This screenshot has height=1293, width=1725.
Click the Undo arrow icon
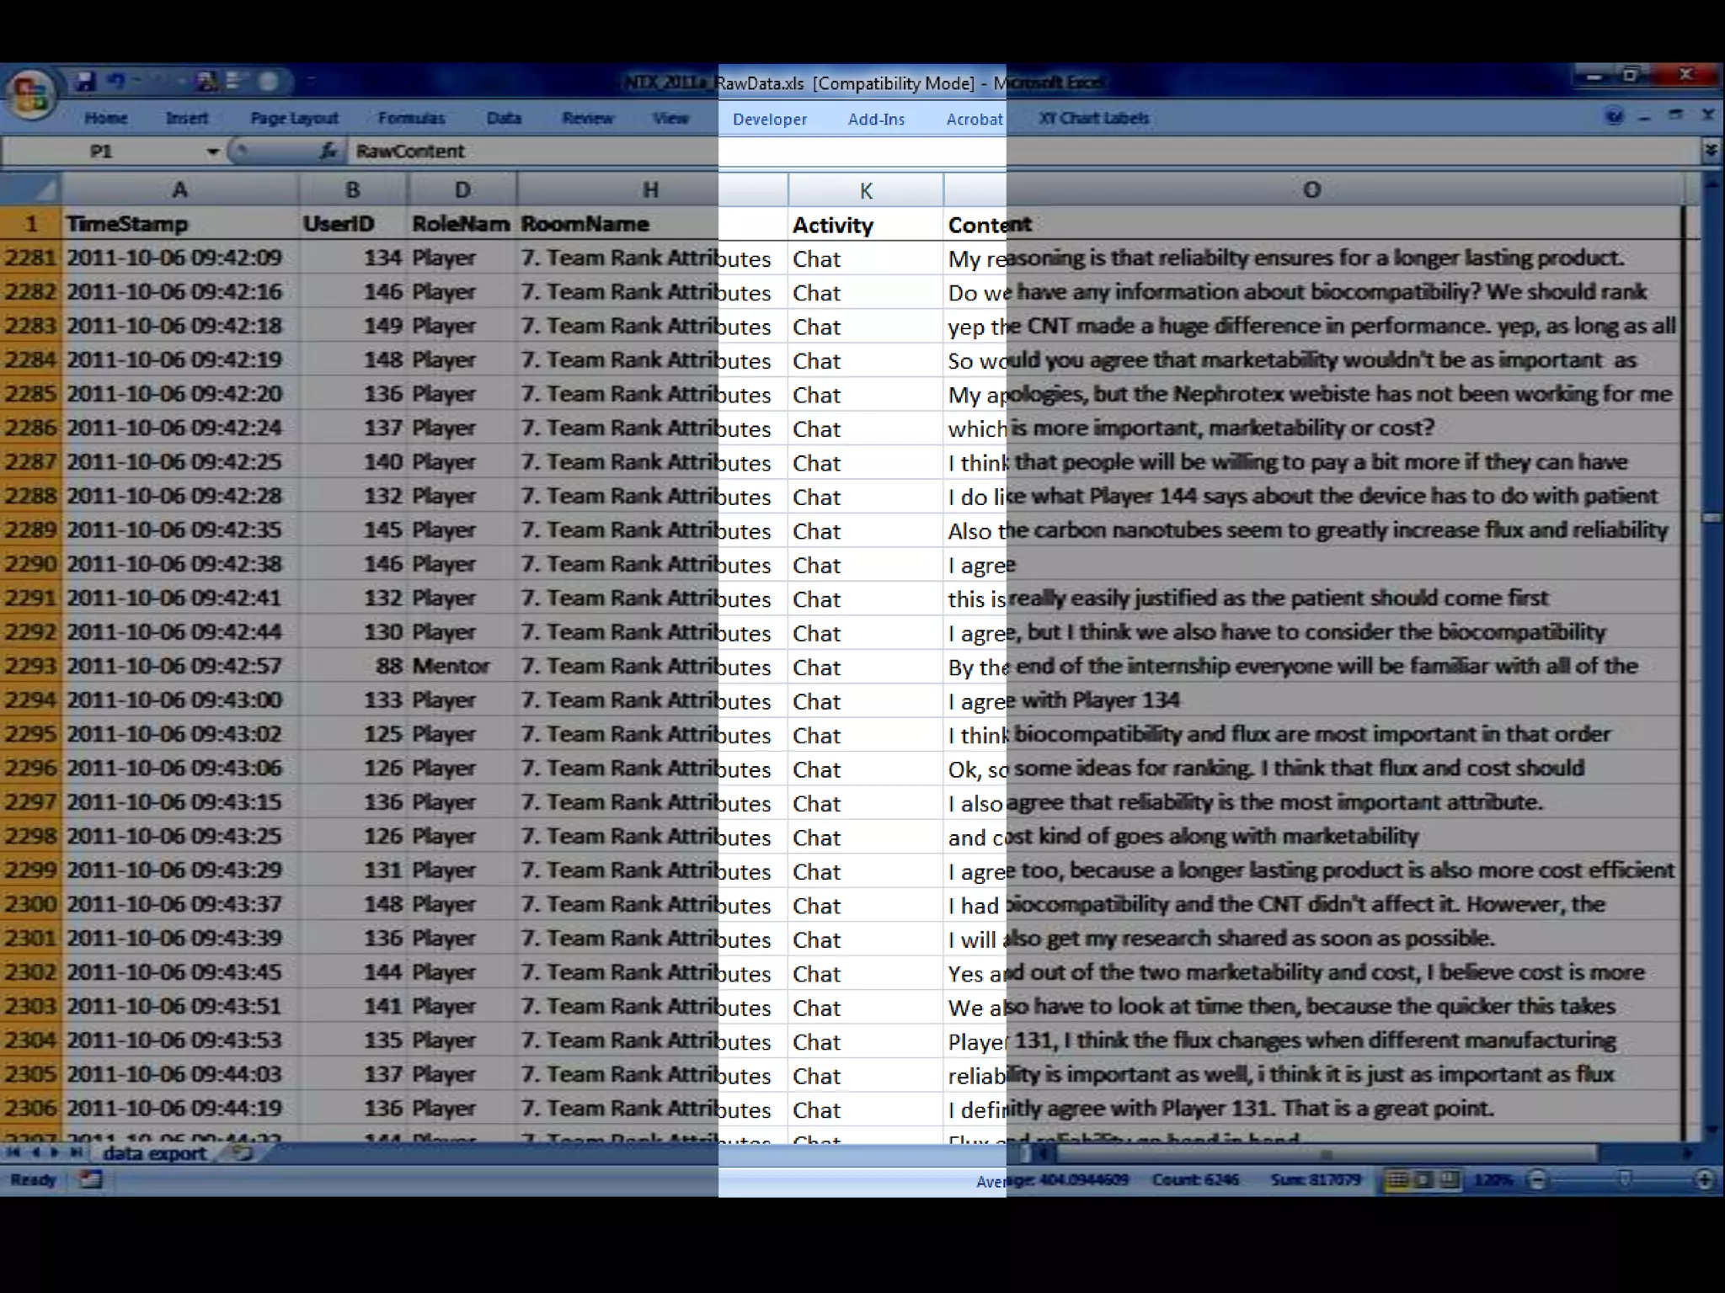tap(116, 81)
